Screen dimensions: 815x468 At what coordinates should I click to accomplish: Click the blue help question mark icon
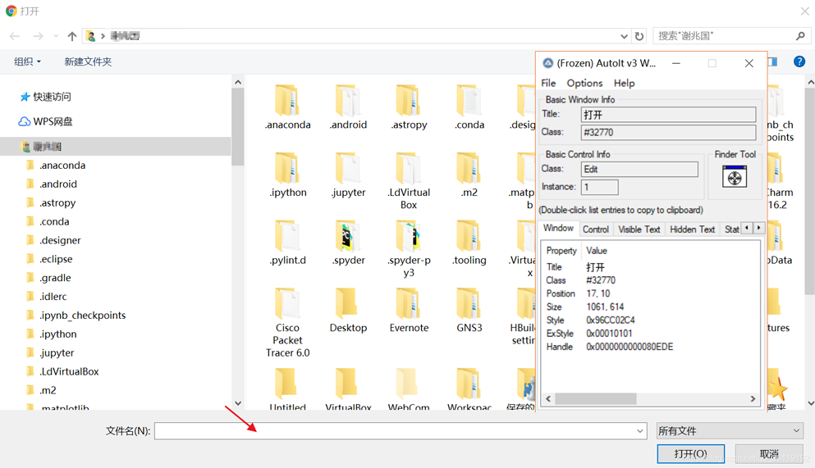pos(799,61)
